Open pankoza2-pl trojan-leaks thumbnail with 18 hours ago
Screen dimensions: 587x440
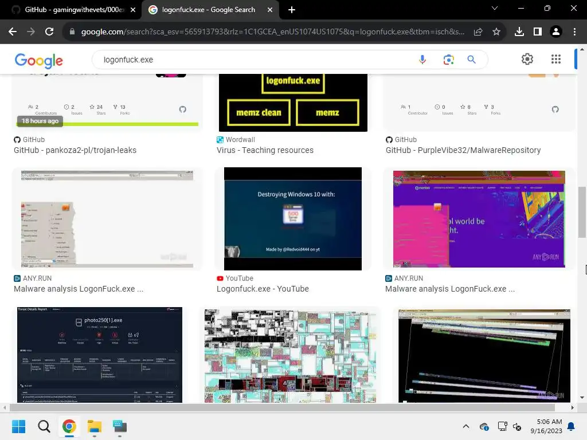[x=107, y=103]
